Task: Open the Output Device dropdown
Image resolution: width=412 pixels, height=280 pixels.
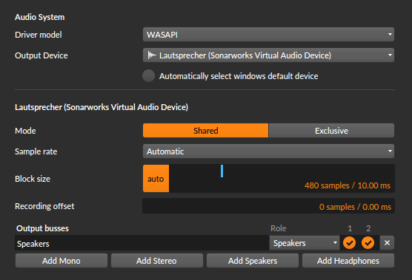Action: 268,55
